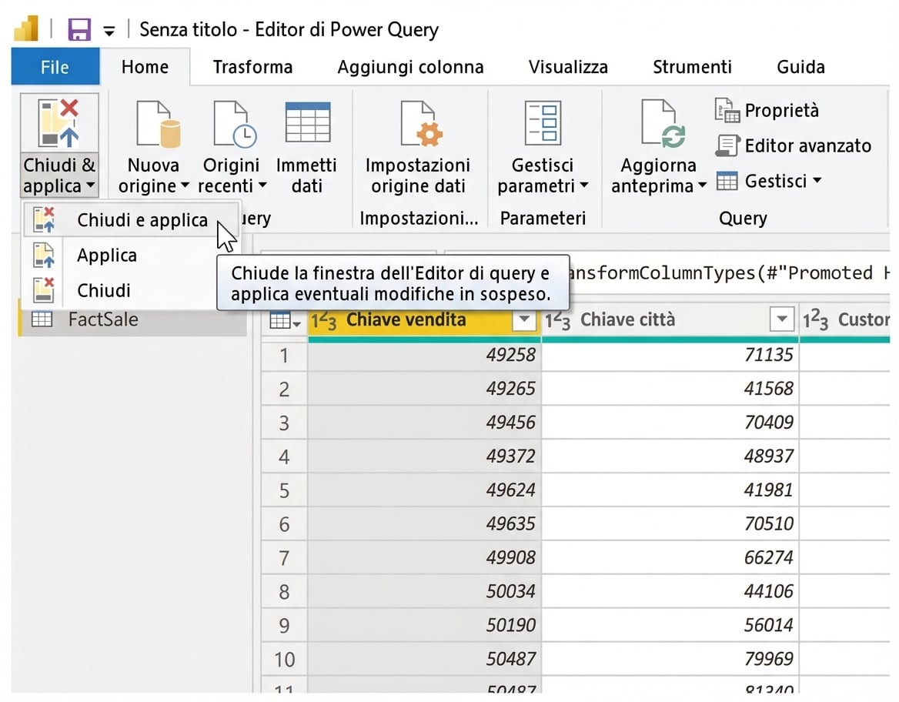Click the FactSale table icon in queries pane
This screenshot has width=899, height=702.
(x=42, y=319)
